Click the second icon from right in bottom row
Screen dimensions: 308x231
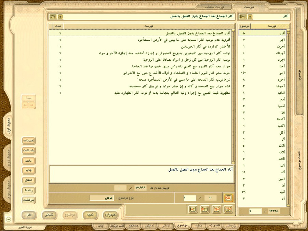(x=217, y=209)
